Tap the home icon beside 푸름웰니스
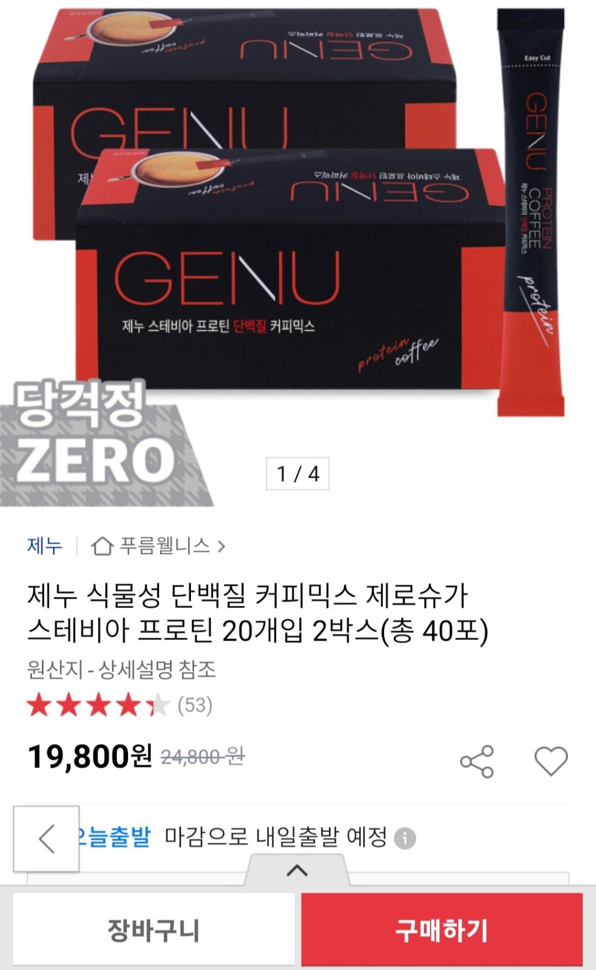Viewport: 596px width, 970px height. [x=102, y=546]
